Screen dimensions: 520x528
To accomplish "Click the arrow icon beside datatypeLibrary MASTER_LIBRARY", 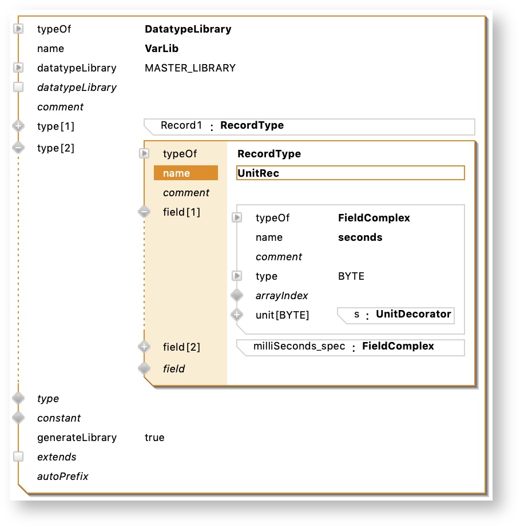I will [x=18, y=68].
